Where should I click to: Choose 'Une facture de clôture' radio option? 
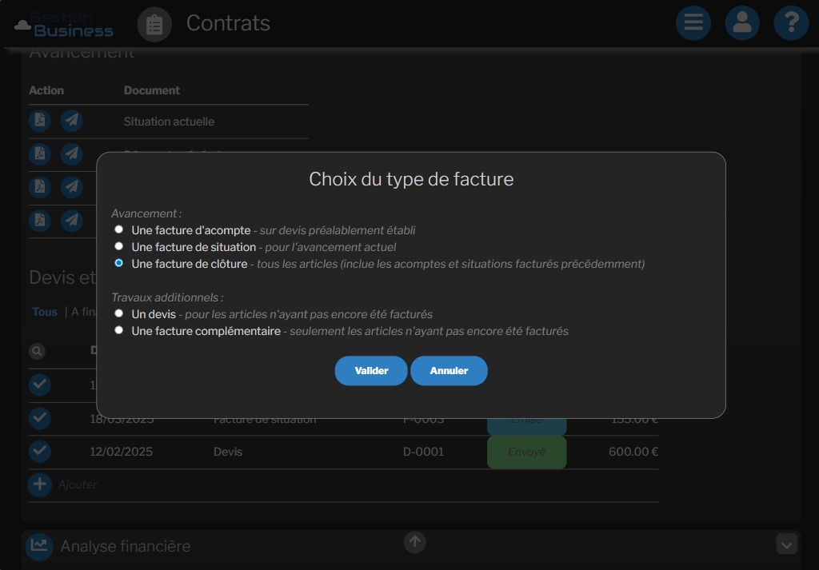(x=119, y=263)
